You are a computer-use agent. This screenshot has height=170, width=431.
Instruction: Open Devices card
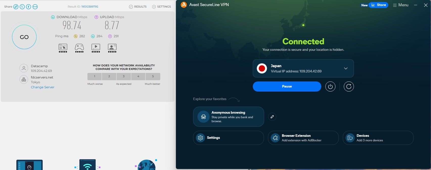[x=378, y=138]
